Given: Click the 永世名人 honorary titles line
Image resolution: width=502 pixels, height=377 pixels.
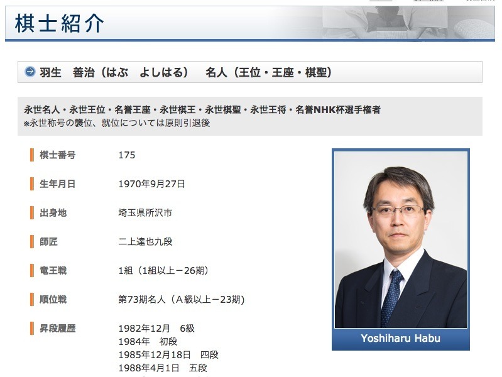Looking at the screenshot, I should [202, 110].
